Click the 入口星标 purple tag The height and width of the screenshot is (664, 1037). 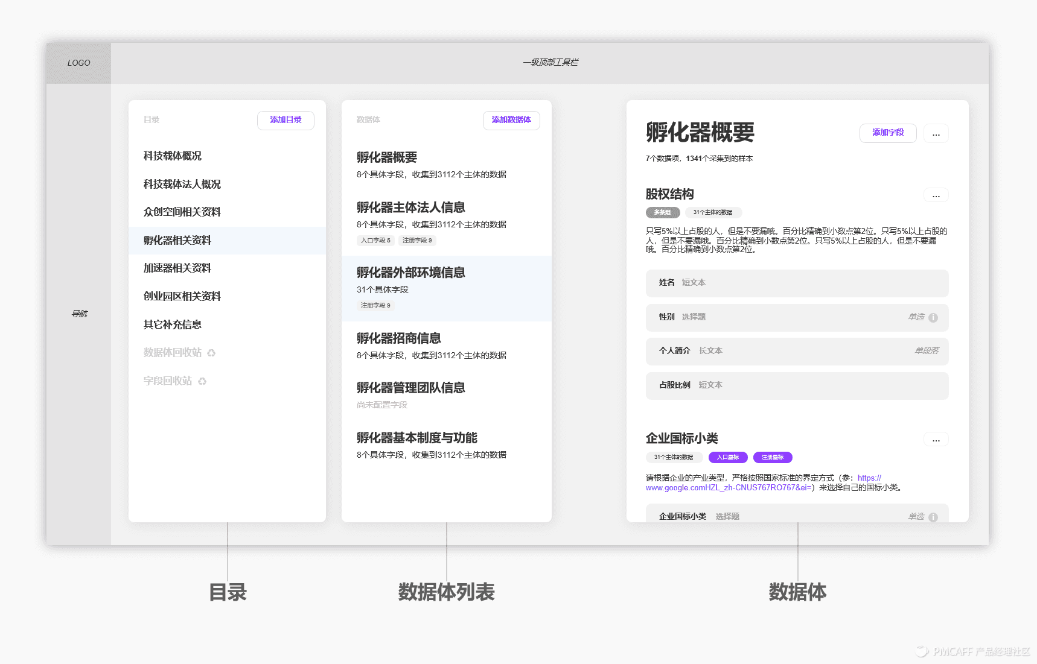[x=728, y=457]
